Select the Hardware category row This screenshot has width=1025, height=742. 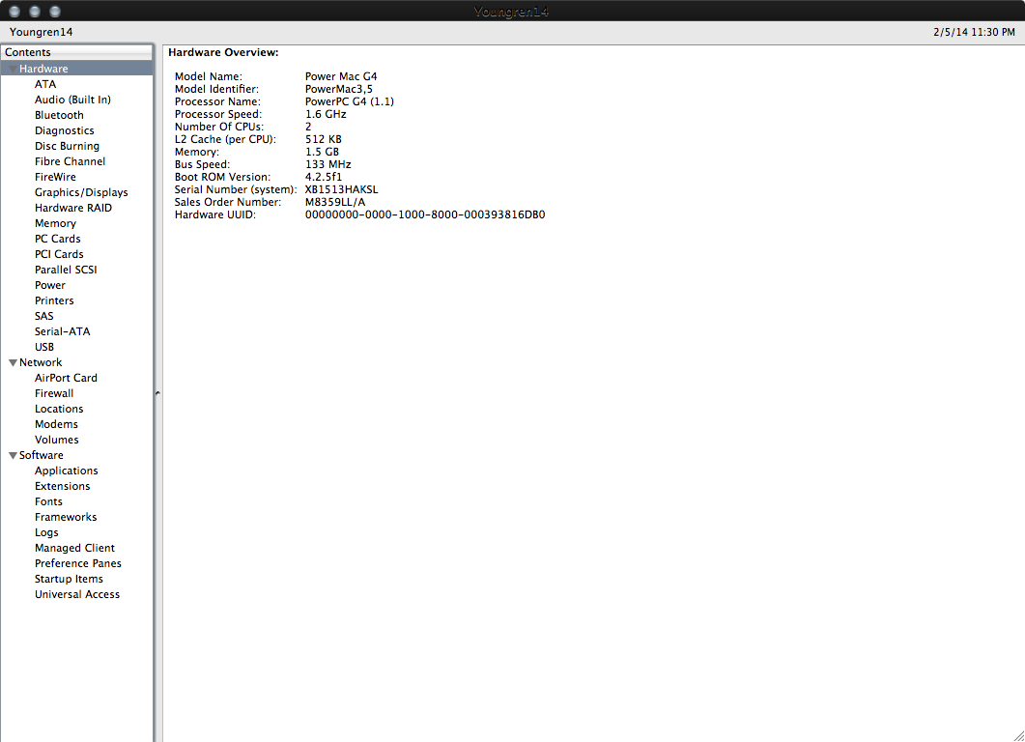[x=77, y=69]
